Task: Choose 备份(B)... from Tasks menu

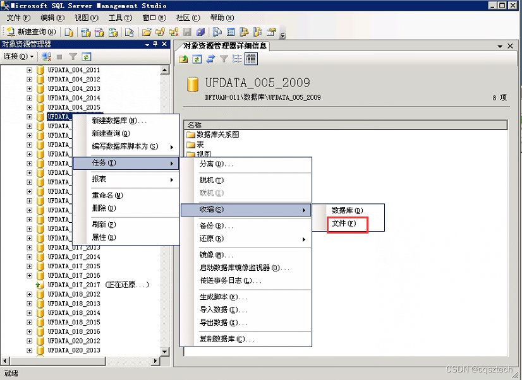Action: coord(246,226)
